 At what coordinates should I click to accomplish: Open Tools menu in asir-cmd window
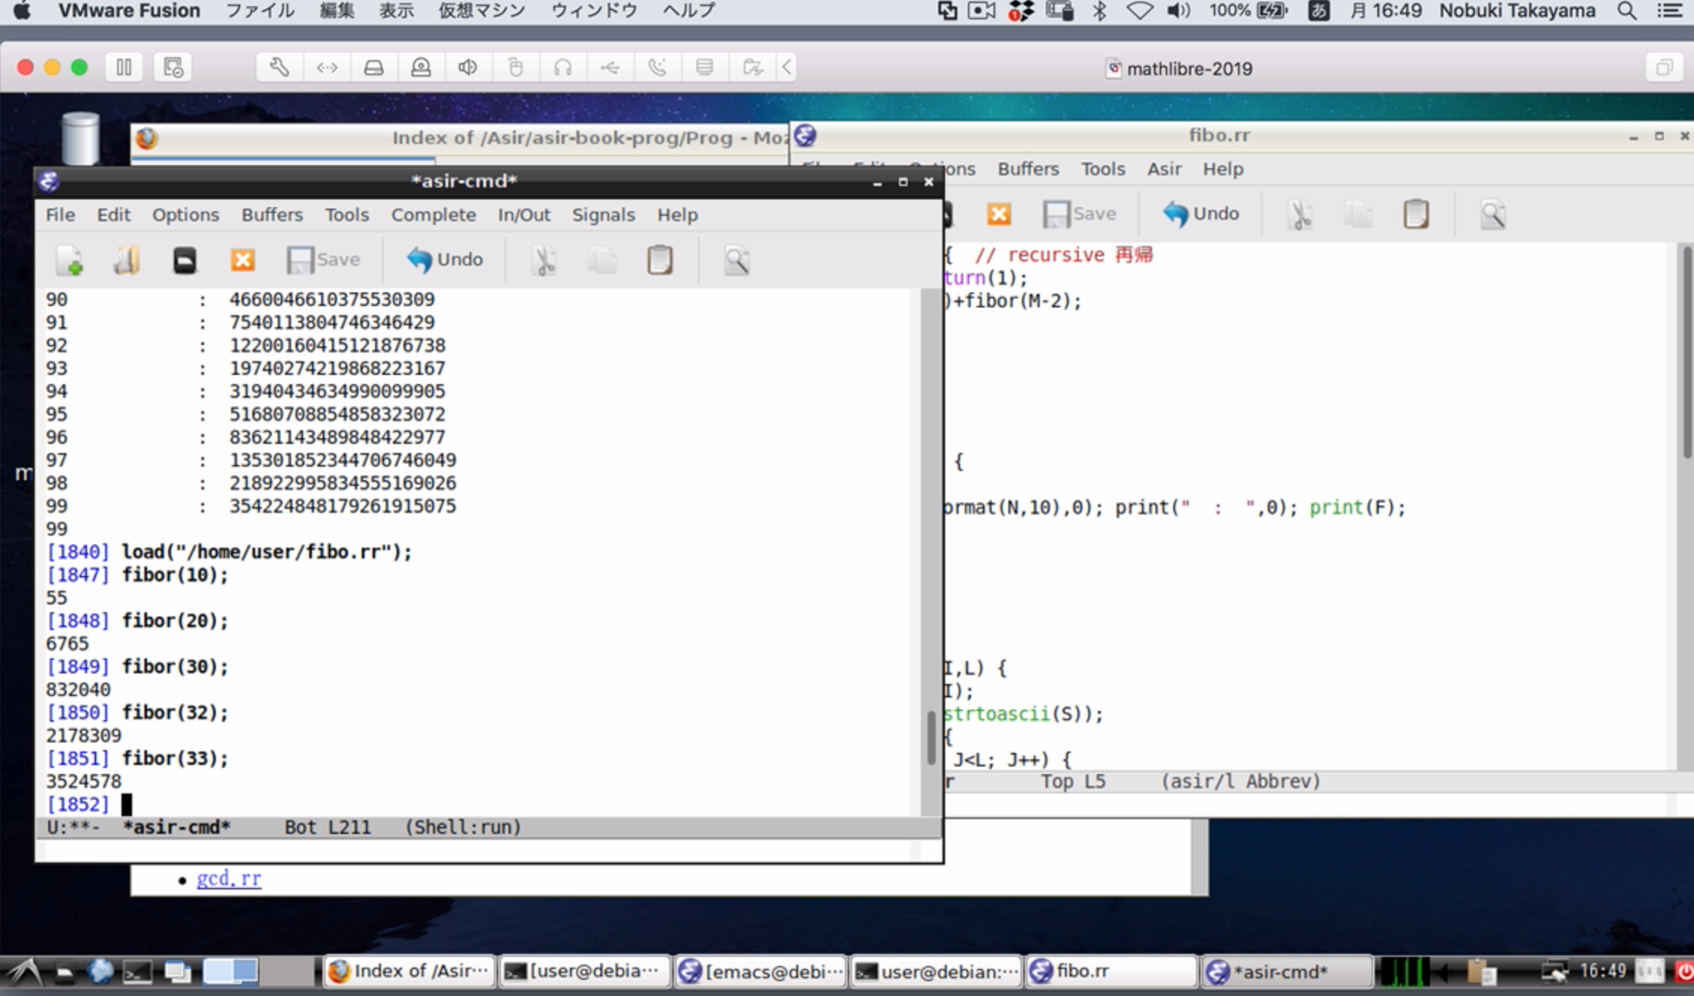(347, 214)
